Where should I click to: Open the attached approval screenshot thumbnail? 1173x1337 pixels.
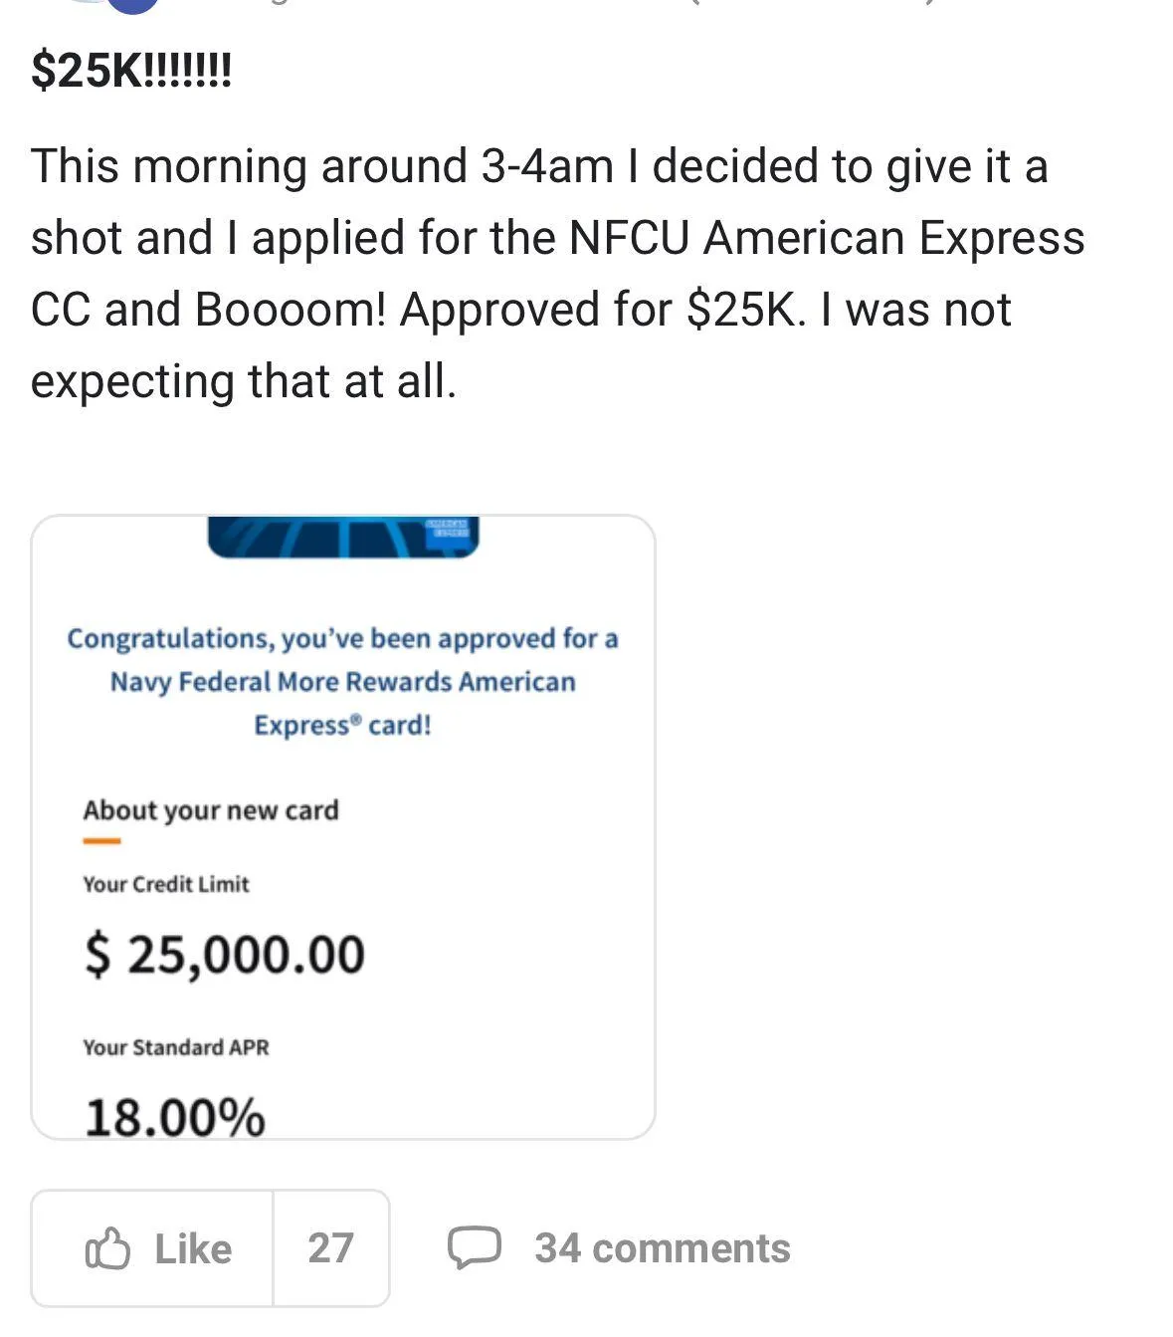pos(343,827)
